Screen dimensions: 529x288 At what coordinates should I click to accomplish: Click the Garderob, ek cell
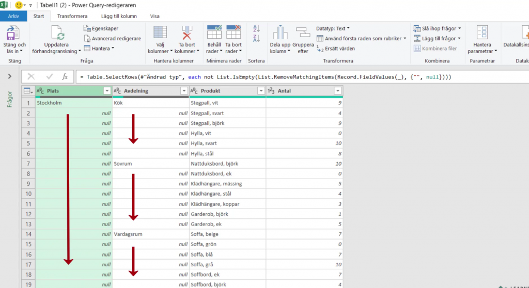[x=227, y=224]
